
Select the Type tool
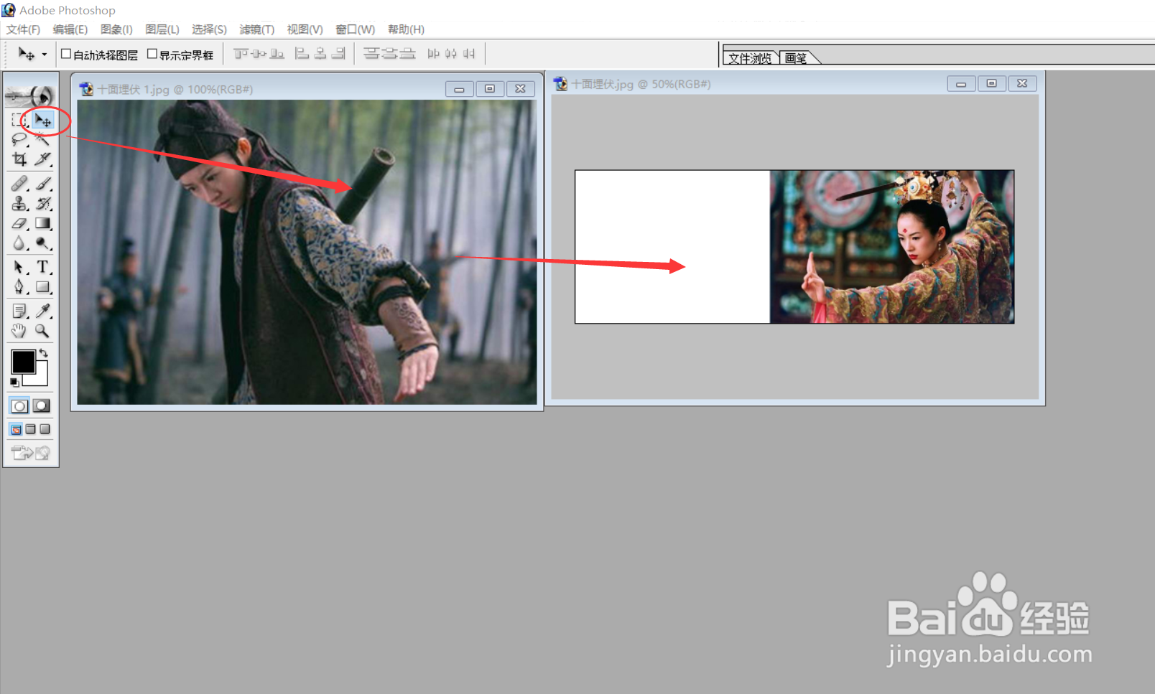(43, 268)
